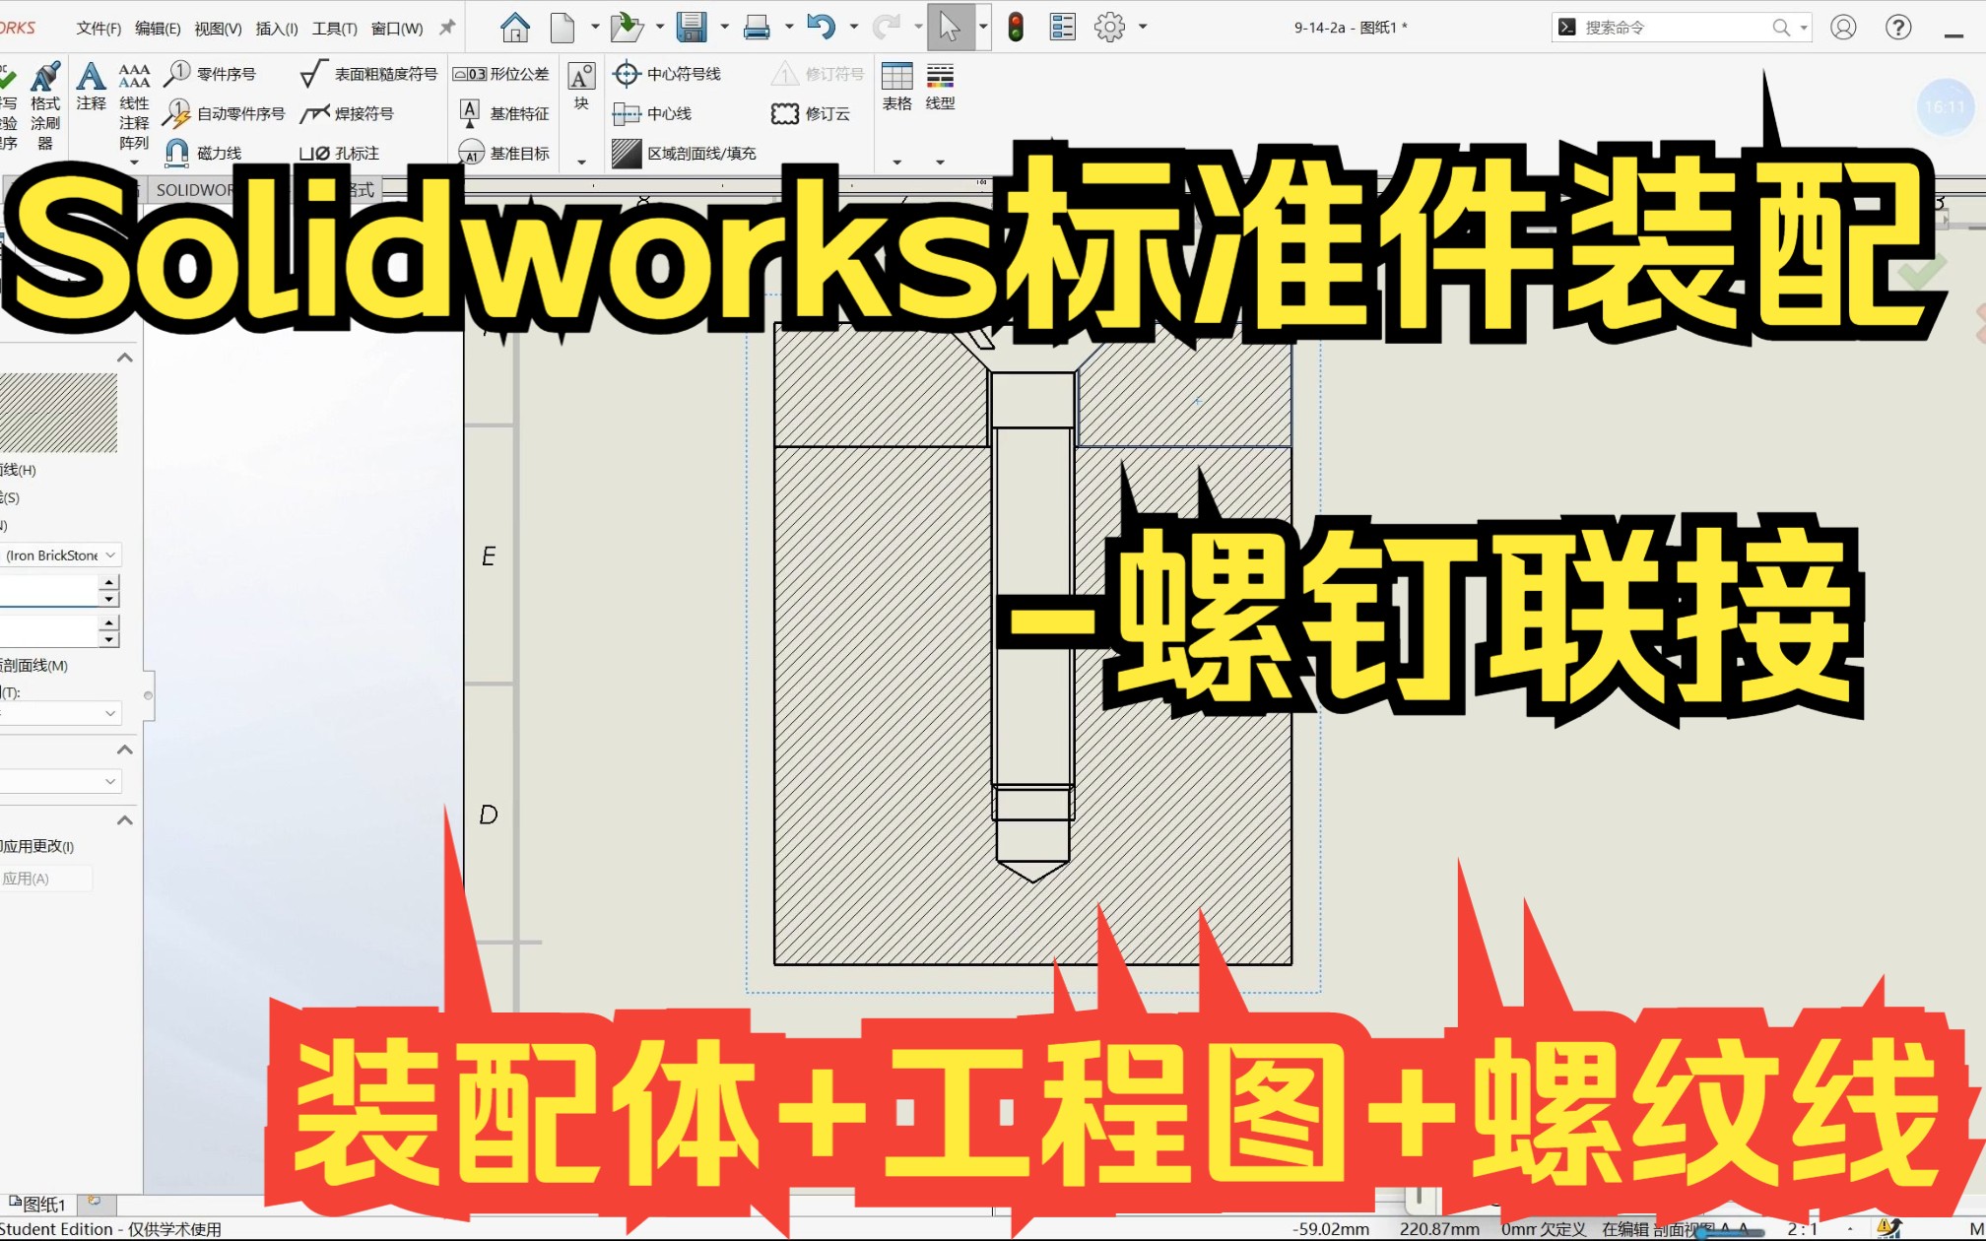This screenshot has height=1241, width=1986.
Task: Insert a 表面粗糙度符号 surface finish symbol
Action: [371, 73]
